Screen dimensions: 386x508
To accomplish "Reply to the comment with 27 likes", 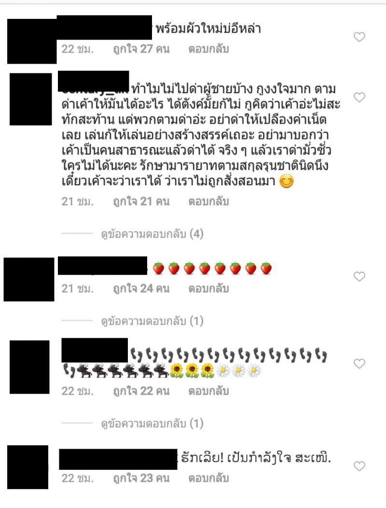I will [x=209, y=49].
